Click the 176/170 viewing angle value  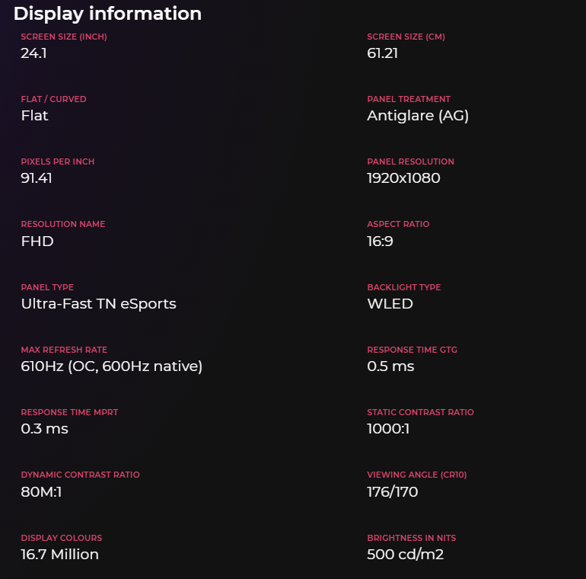click(x=392, y=492)
